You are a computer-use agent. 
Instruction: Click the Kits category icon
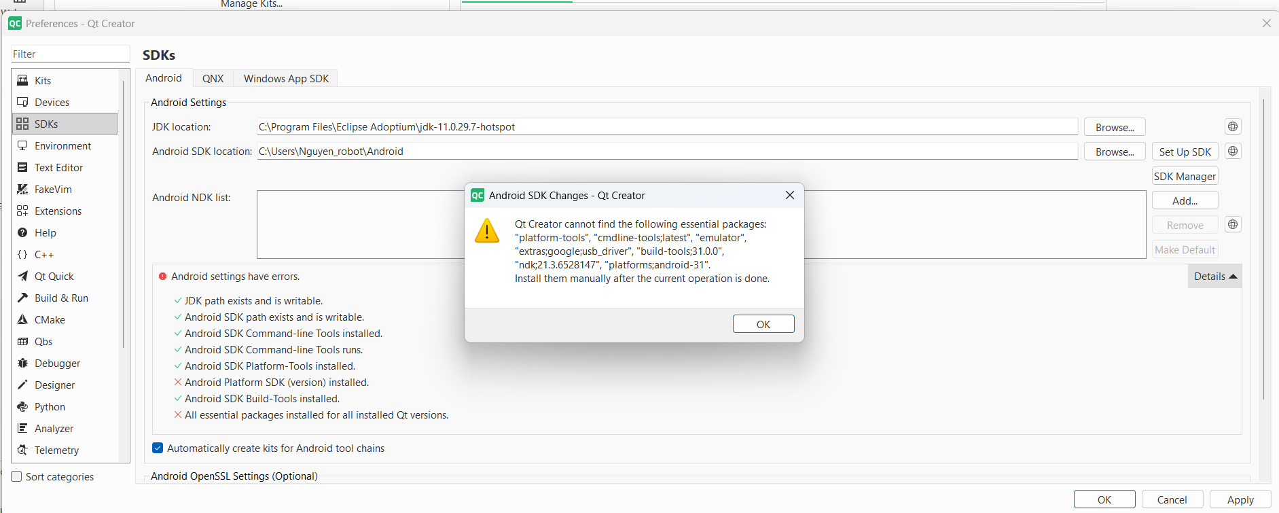pos(22,80)
